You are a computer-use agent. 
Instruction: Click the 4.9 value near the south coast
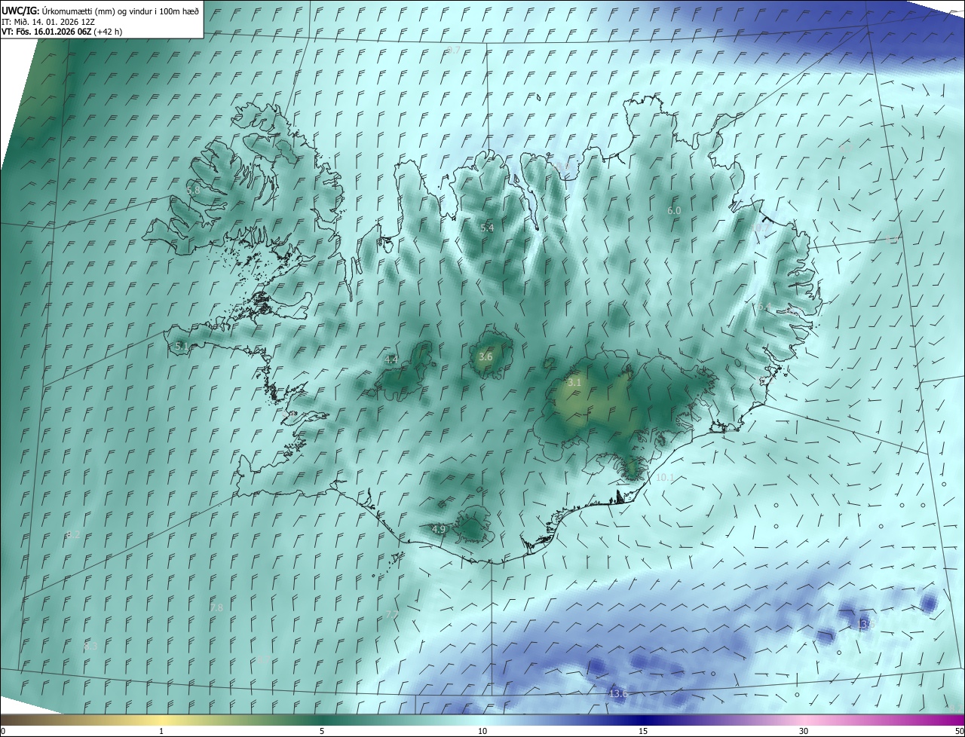point(439,529)
